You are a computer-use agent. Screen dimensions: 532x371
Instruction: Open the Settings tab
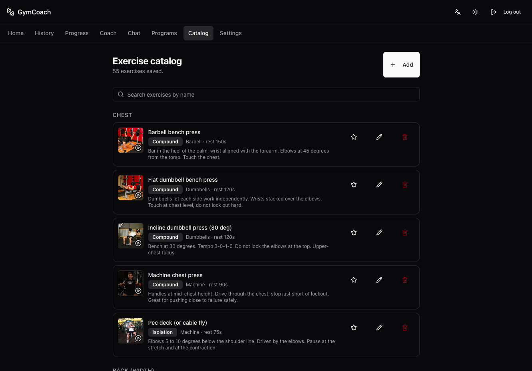pyautogui.click(x=231, y=33)
